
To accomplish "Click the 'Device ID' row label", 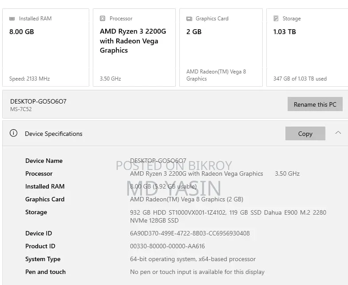I will coord(39,233).
